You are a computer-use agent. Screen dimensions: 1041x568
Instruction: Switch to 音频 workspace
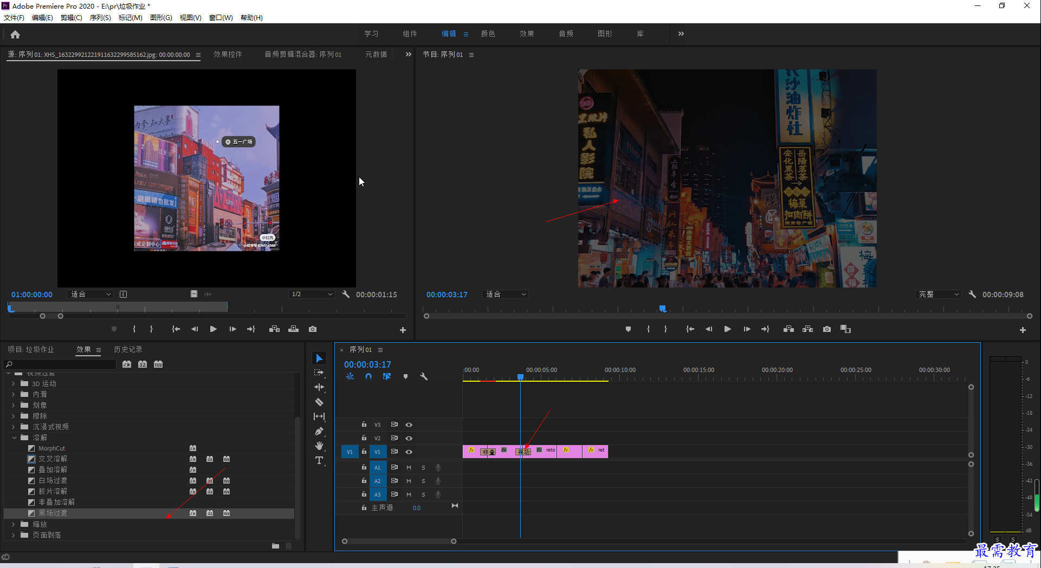coord(566,34)
